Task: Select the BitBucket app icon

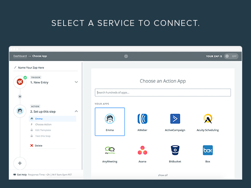Action: pos(175,150)
